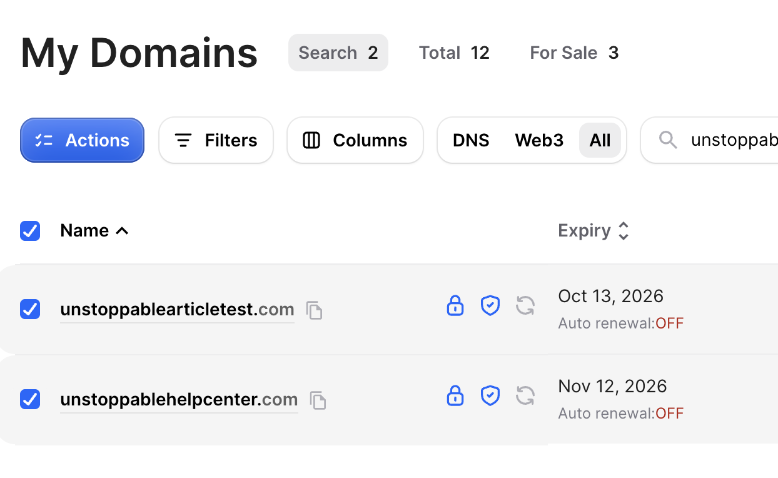Copy the unstoppablearticletest.com domain name
Image resolution: width=778 pixels, height=478 pixels.
click(314, 310)
